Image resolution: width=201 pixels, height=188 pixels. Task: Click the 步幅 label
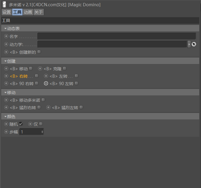pyautogui.click(x=14, y=132)
